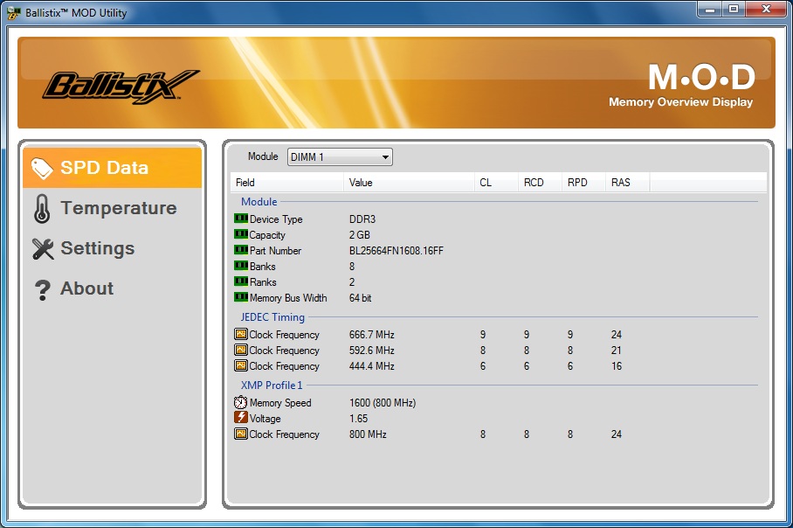793x528 pixels.
Task: Select the 2 GB capacity value
Action: 360,235
